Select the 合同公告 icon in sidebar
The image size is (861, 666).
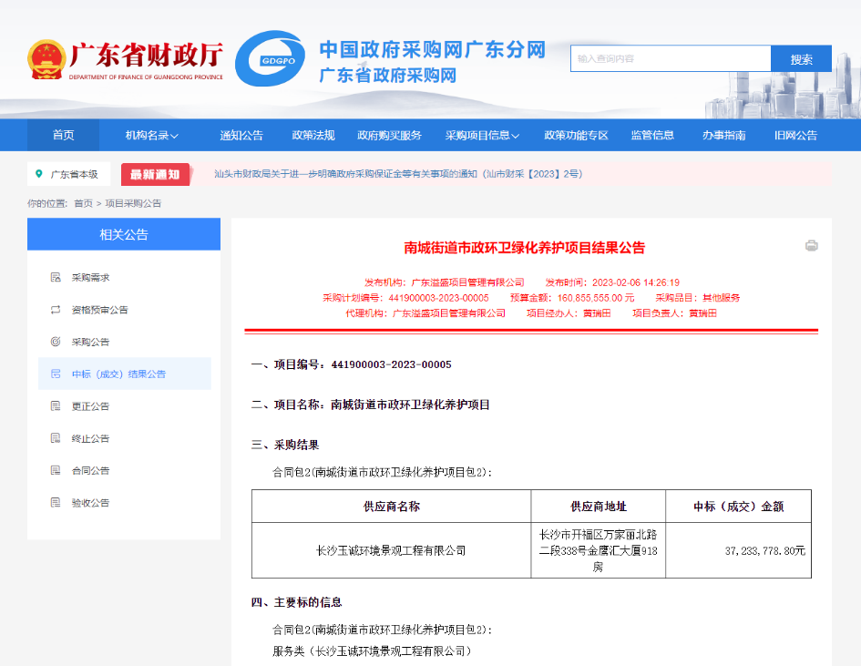tap(55, 470)
